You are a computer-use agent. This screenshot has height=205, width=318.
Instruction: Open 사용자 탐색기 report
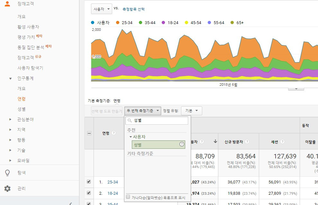pyautogui.click(x=30, y=68)
